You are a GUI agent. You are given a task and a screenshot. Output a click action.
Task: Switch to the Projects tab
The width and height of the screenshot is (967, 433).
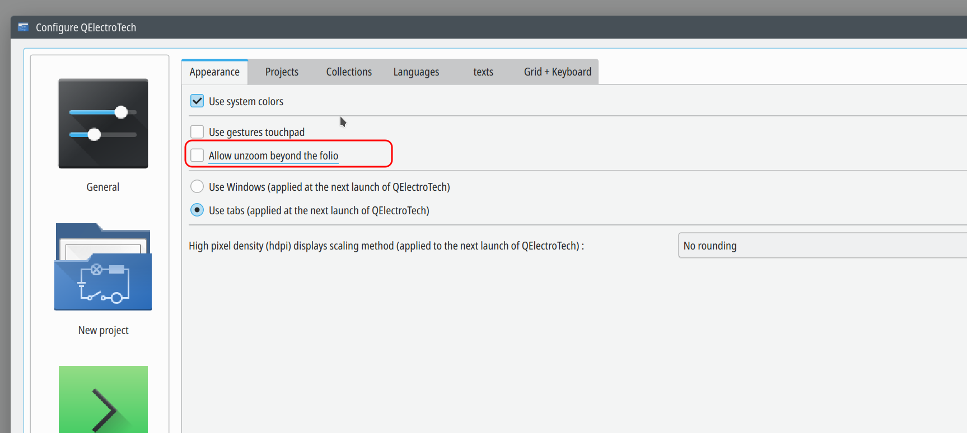point(282,72)
